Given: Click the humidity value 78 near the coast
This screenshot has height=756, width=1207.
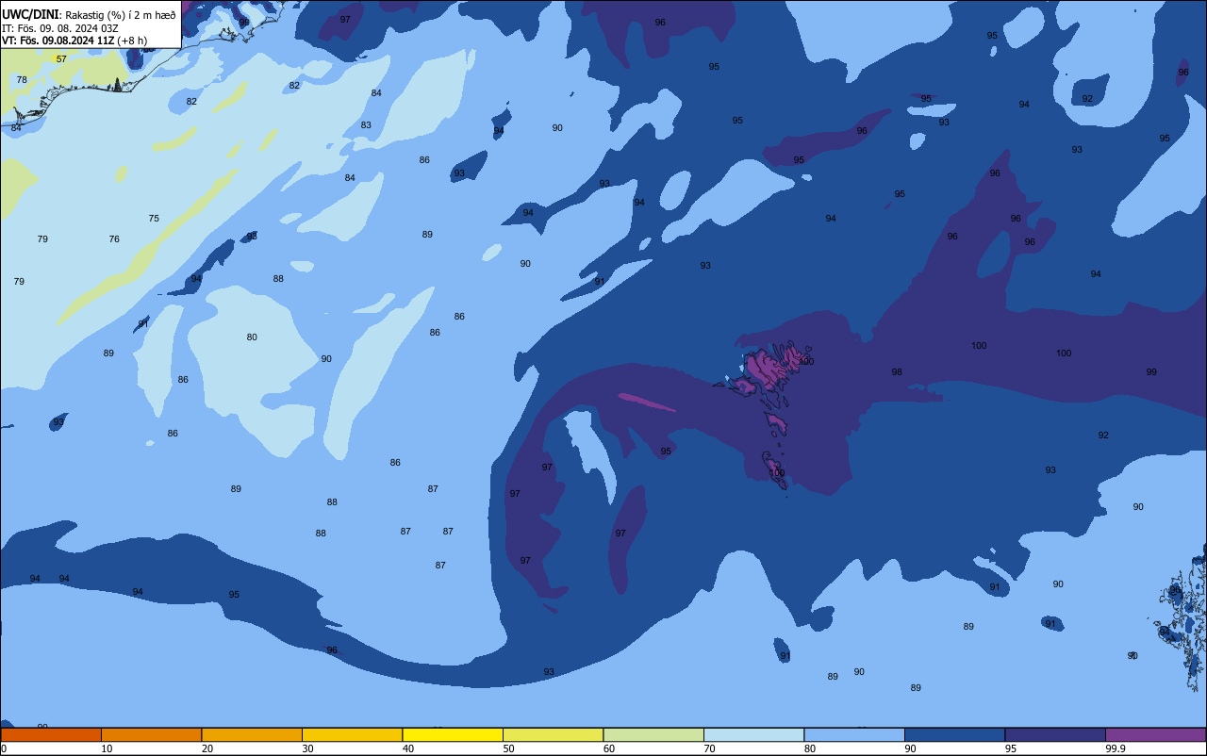Looking at the screenshot, I should (22, 80).
